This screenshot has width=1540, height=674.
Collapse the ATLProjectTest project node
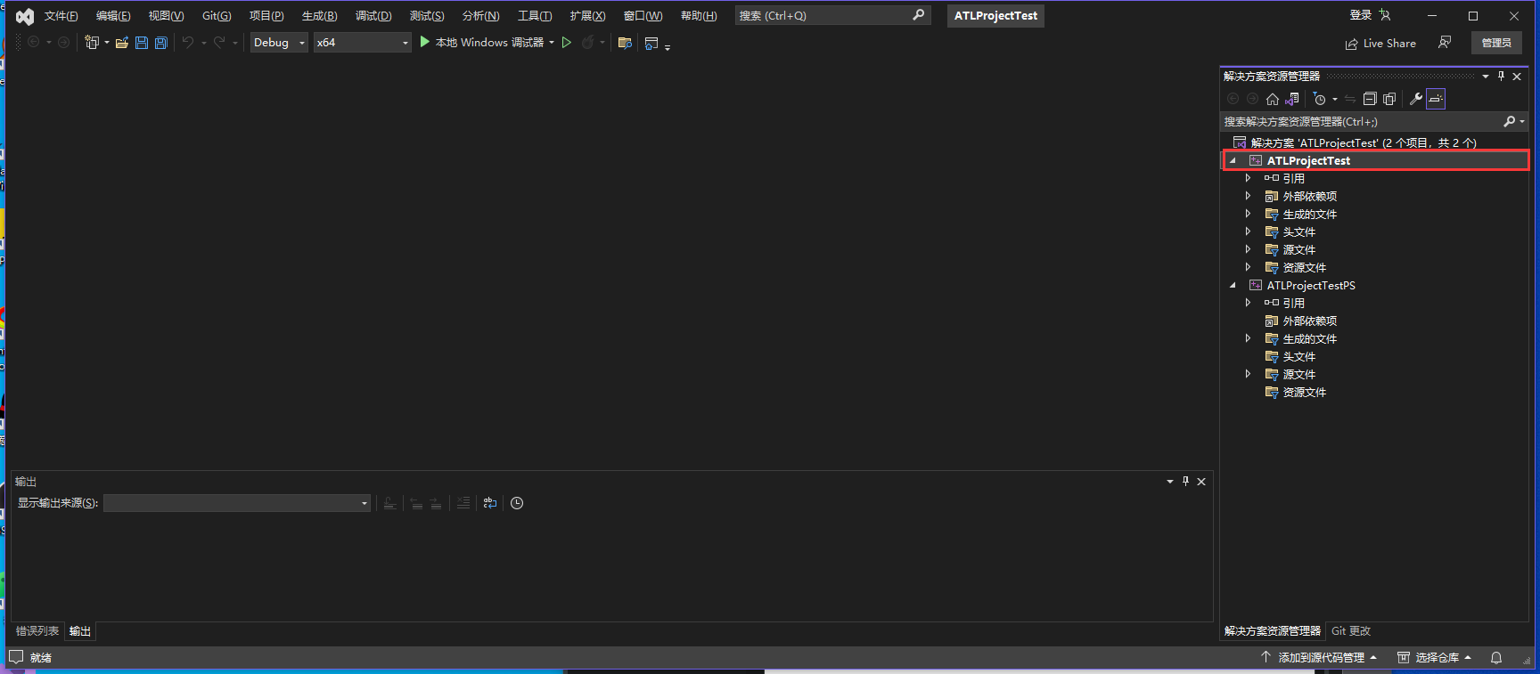click(x=1233, y=161)
